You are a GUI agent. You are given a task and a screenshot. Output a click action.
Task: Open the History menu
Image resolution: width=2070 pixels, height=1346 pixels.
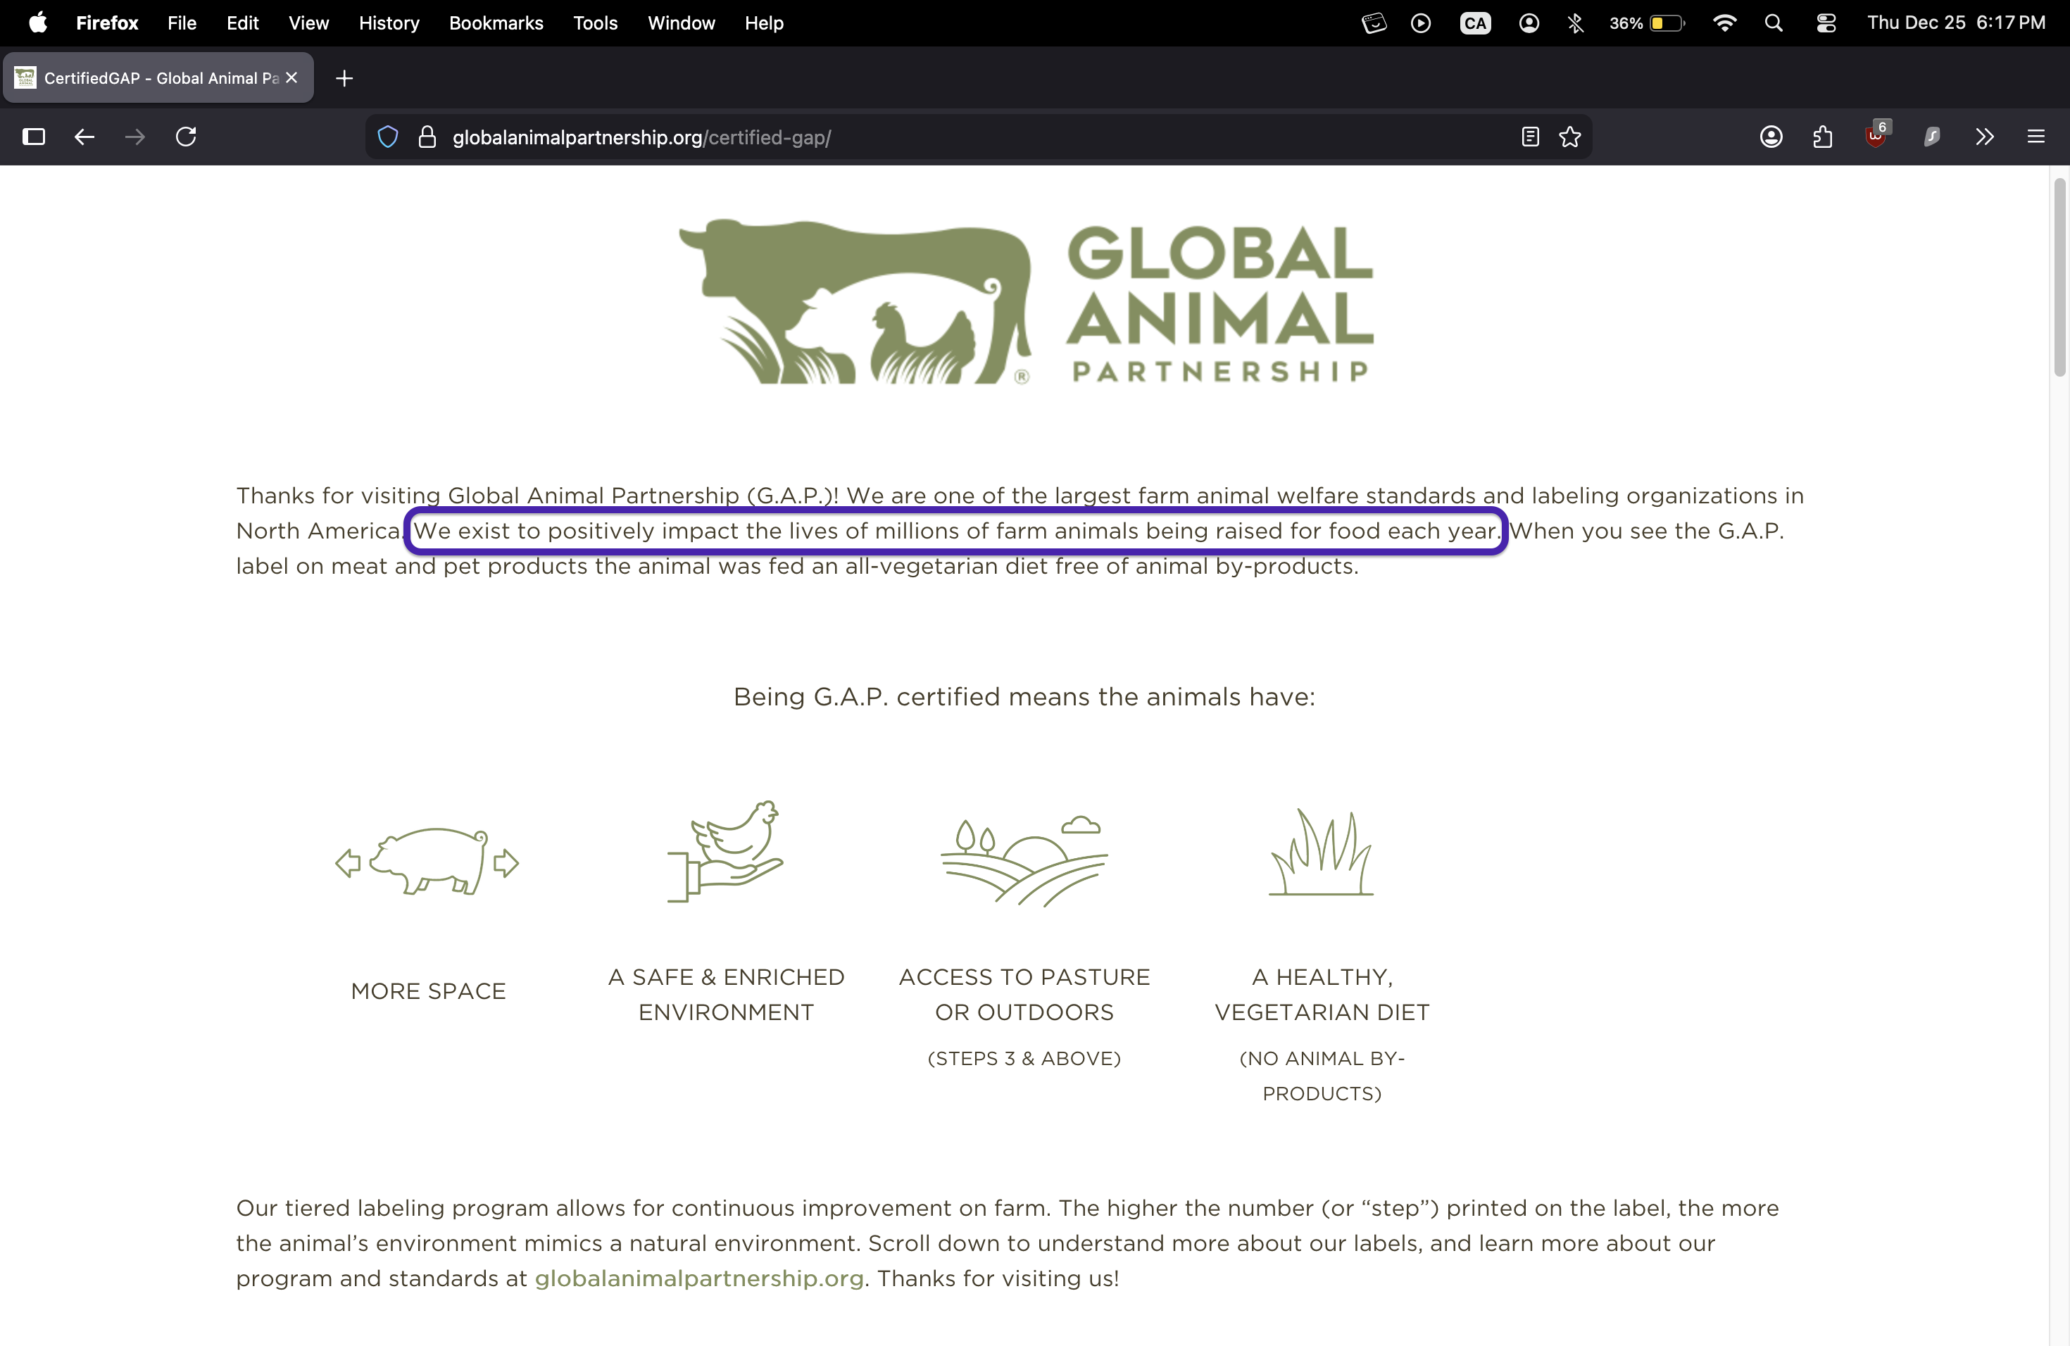coord(389,23)
